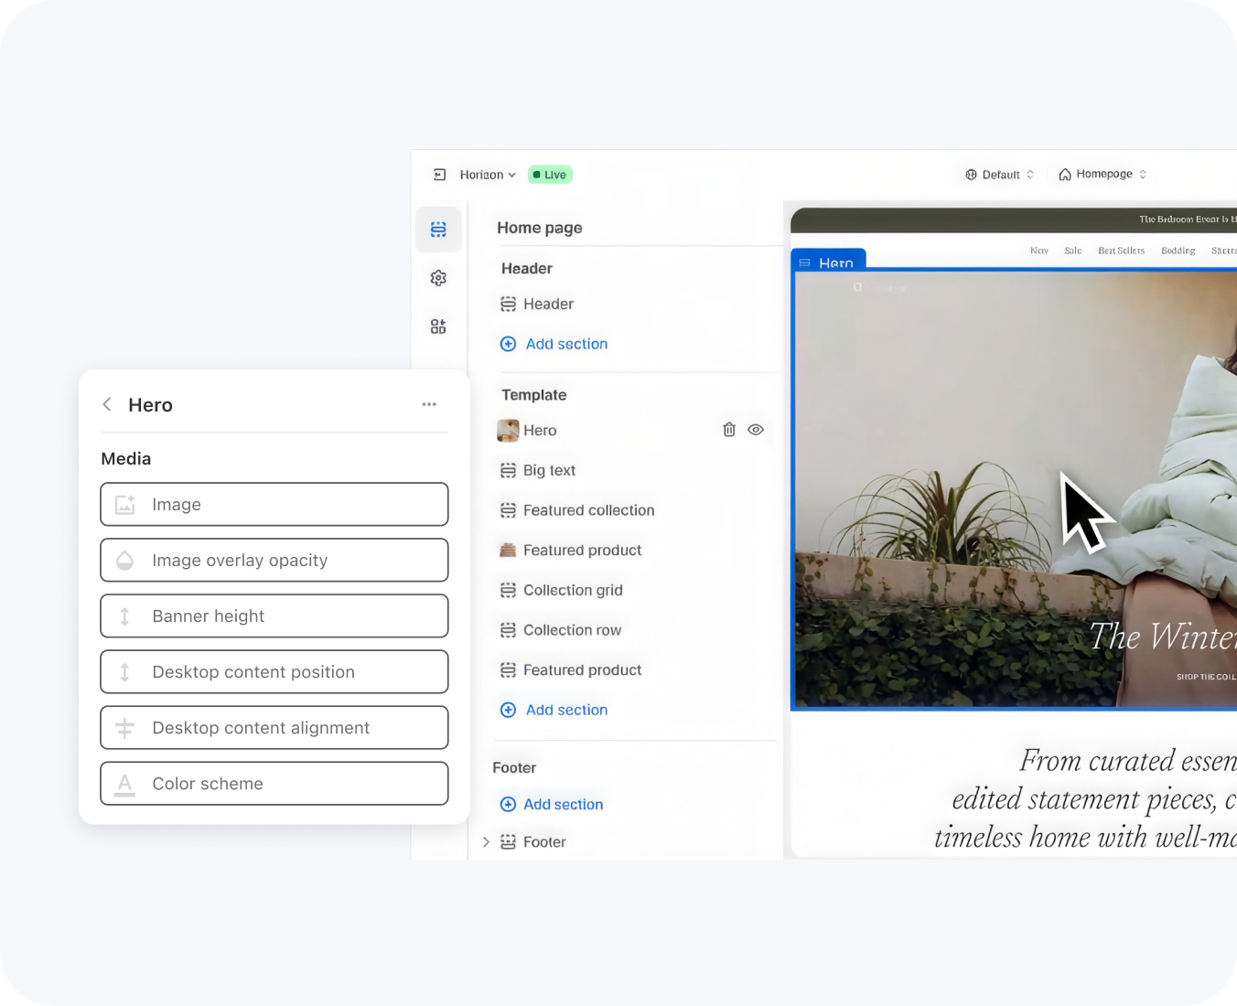Click the exit editor icon beside Horizon
The height and width of the screenshot is (1006, 1237).
[x=439, y=175]
